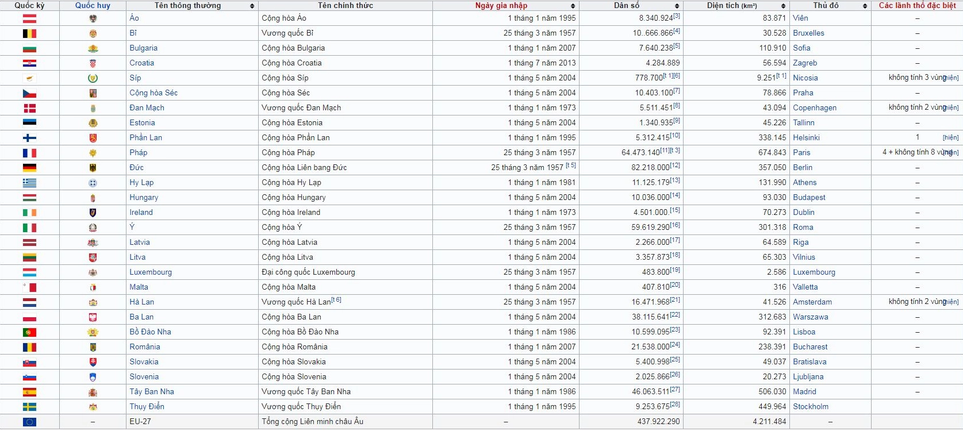The height and width of the screenshot is (431, 963).
Task: Click the Poland coat of arms icon
Action: pos(93,317)
